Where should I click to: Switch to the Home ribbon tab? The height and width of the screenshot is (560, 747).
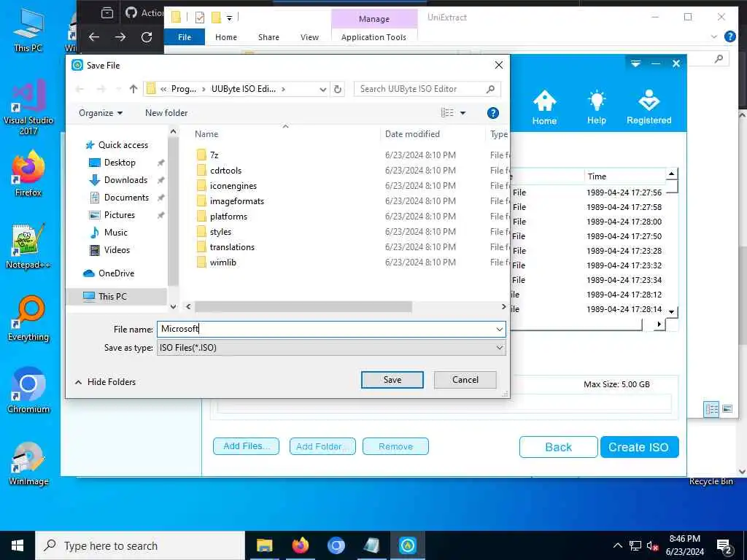coord(226,37)
